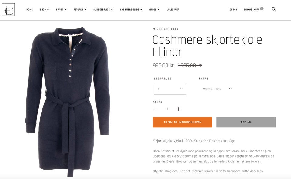
Task: Click the cart item count badge
Action: coord(262,8)
